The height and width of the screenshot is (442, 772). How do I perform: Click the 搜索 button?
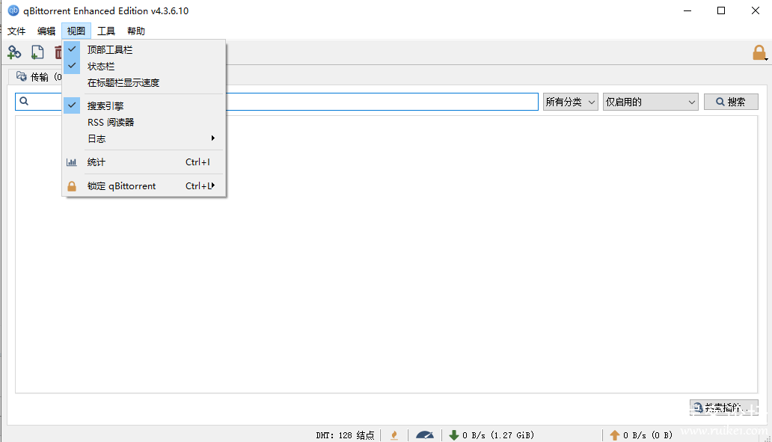tap(731, 102)
